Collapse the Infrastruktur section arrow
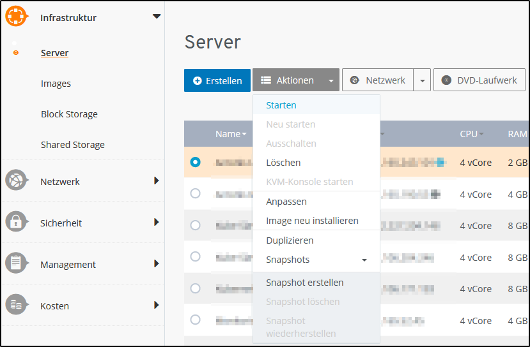This screenshot has height=347, width=530. (157, 16)
